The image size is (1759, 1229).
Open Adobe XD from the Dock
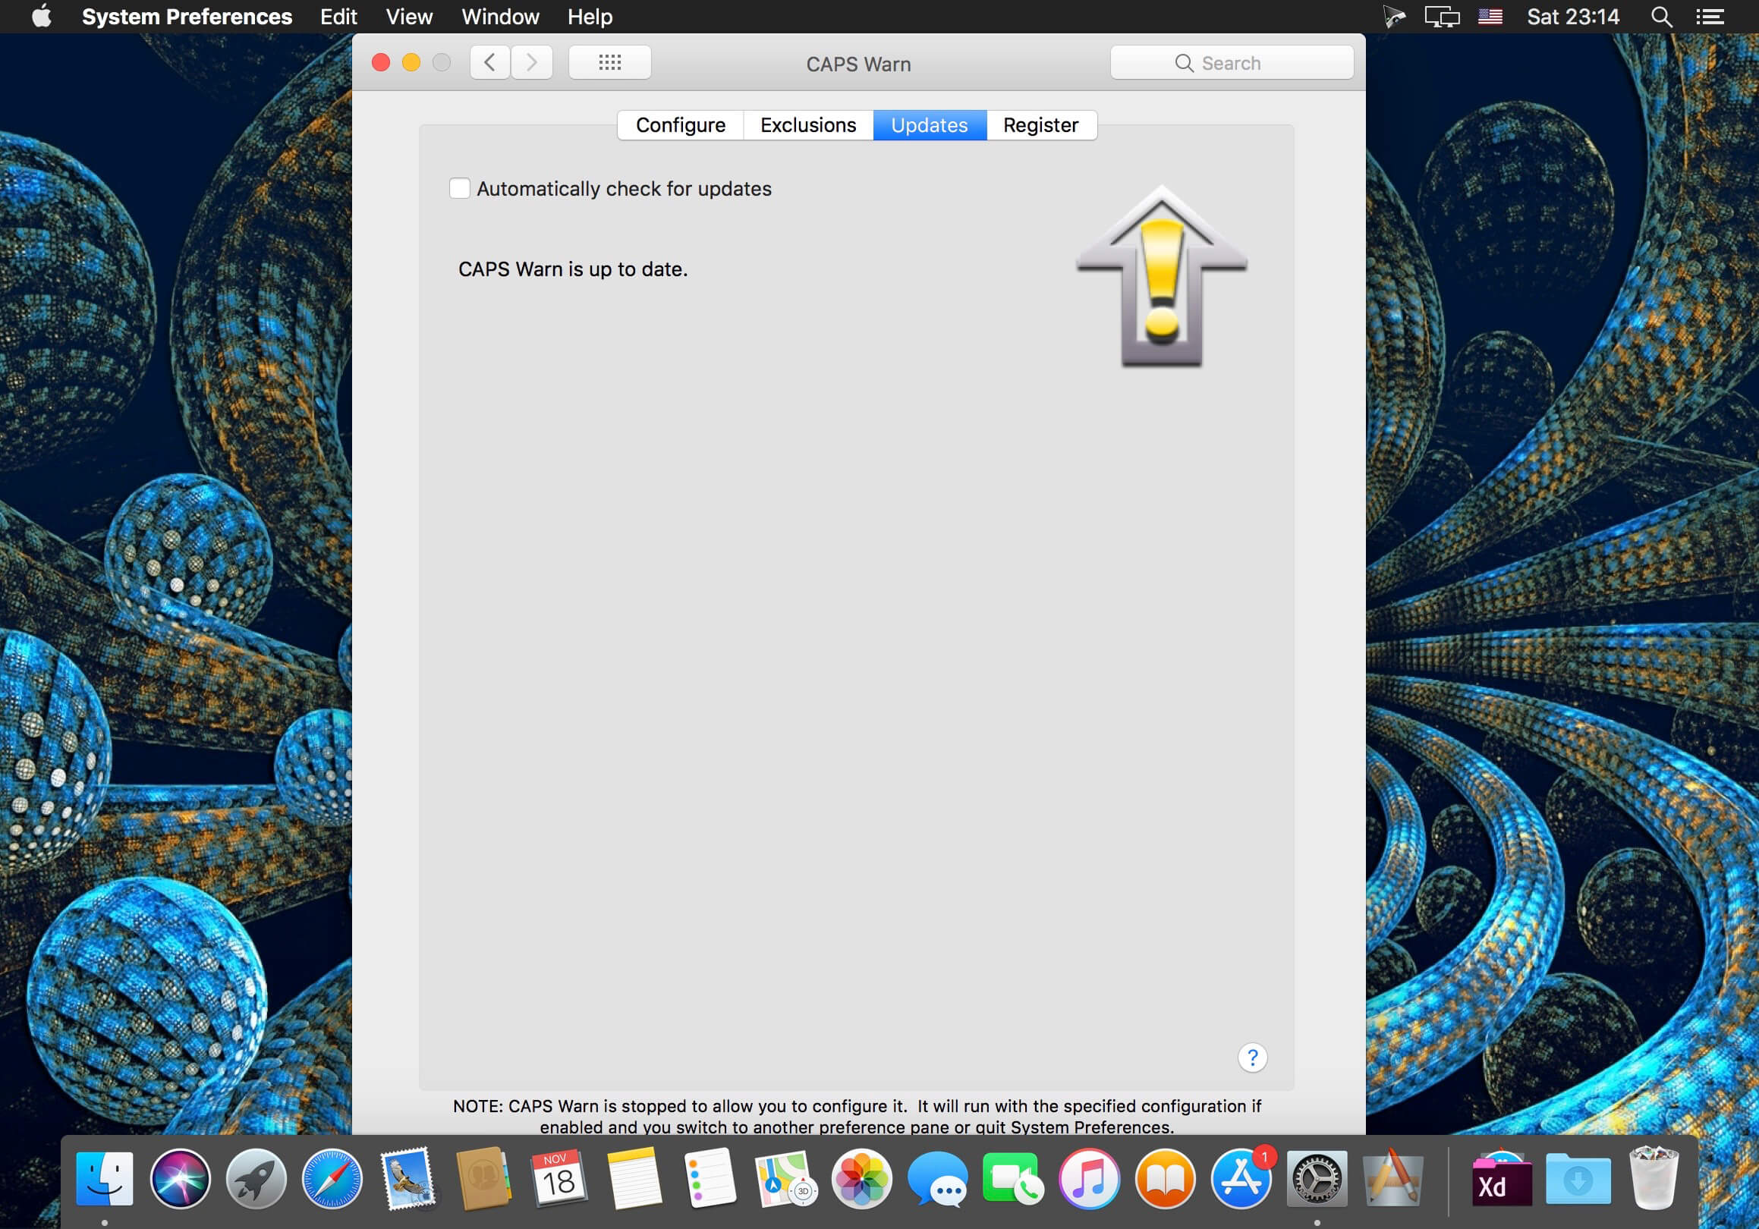[x=1503, y=1178]
